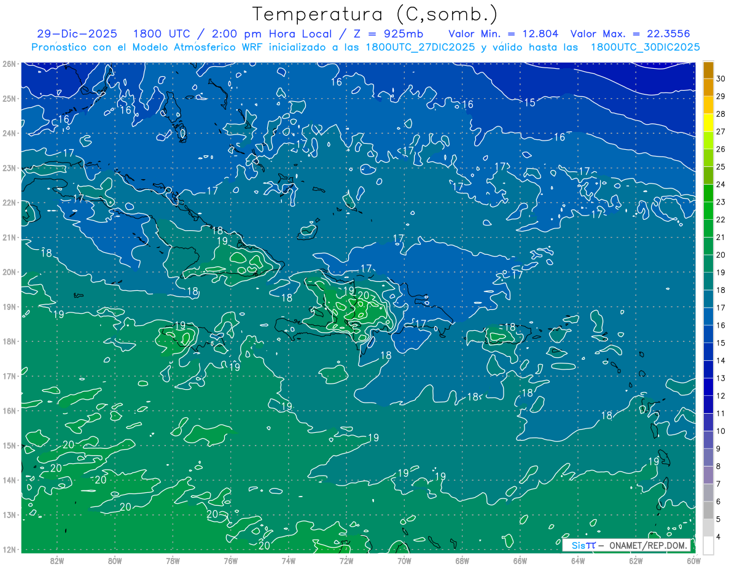Click the "16N" latitude axis label

click(x=9, y=411)
